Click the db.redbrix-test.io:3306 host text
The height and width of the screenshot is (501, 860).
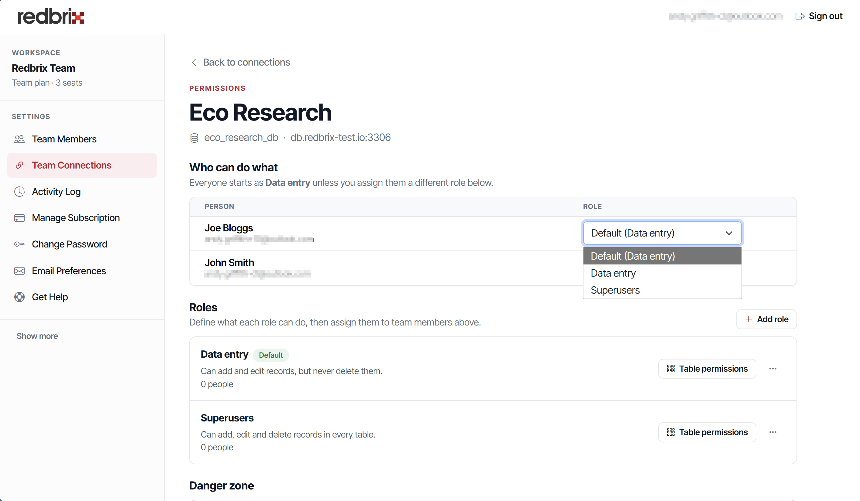341,138
